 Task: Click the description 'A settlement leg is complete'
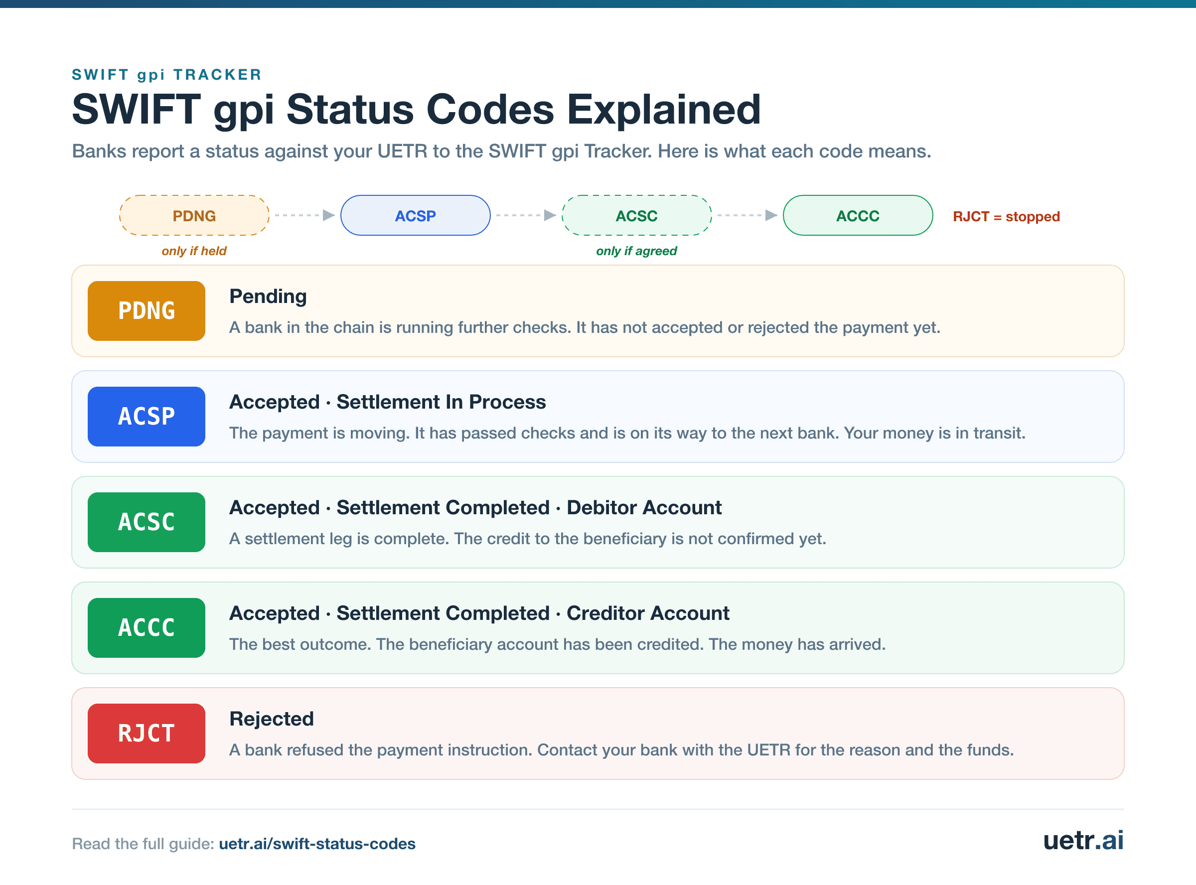click(528, 538)
